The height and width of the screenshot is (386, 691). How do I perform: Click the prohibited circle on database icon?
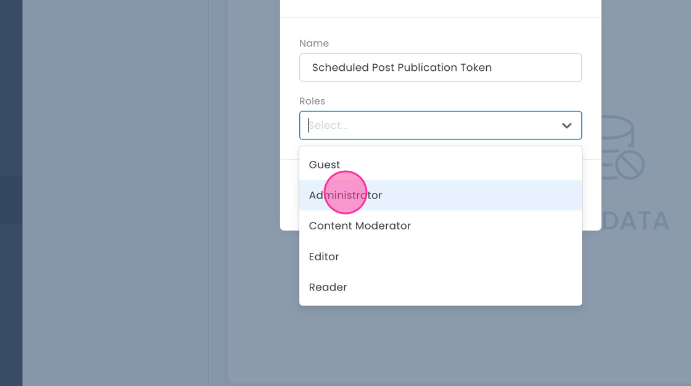630,165
